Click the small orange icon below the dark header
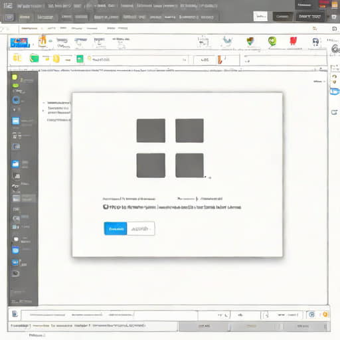This screenshot has height=340, width=340. (x=315, y=29)
